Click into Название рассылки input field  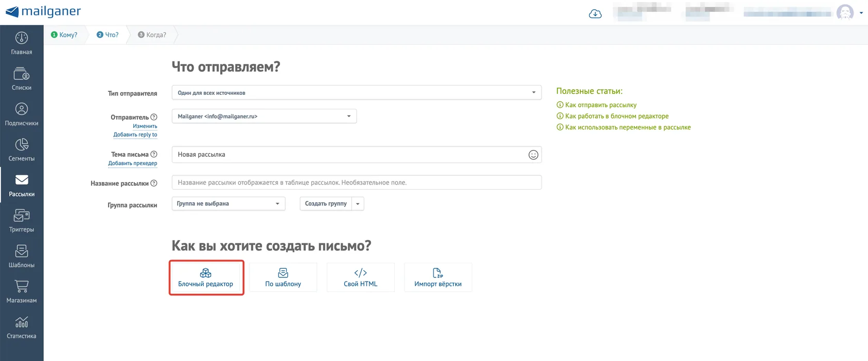pyautogui.click(x=357, y=183)
